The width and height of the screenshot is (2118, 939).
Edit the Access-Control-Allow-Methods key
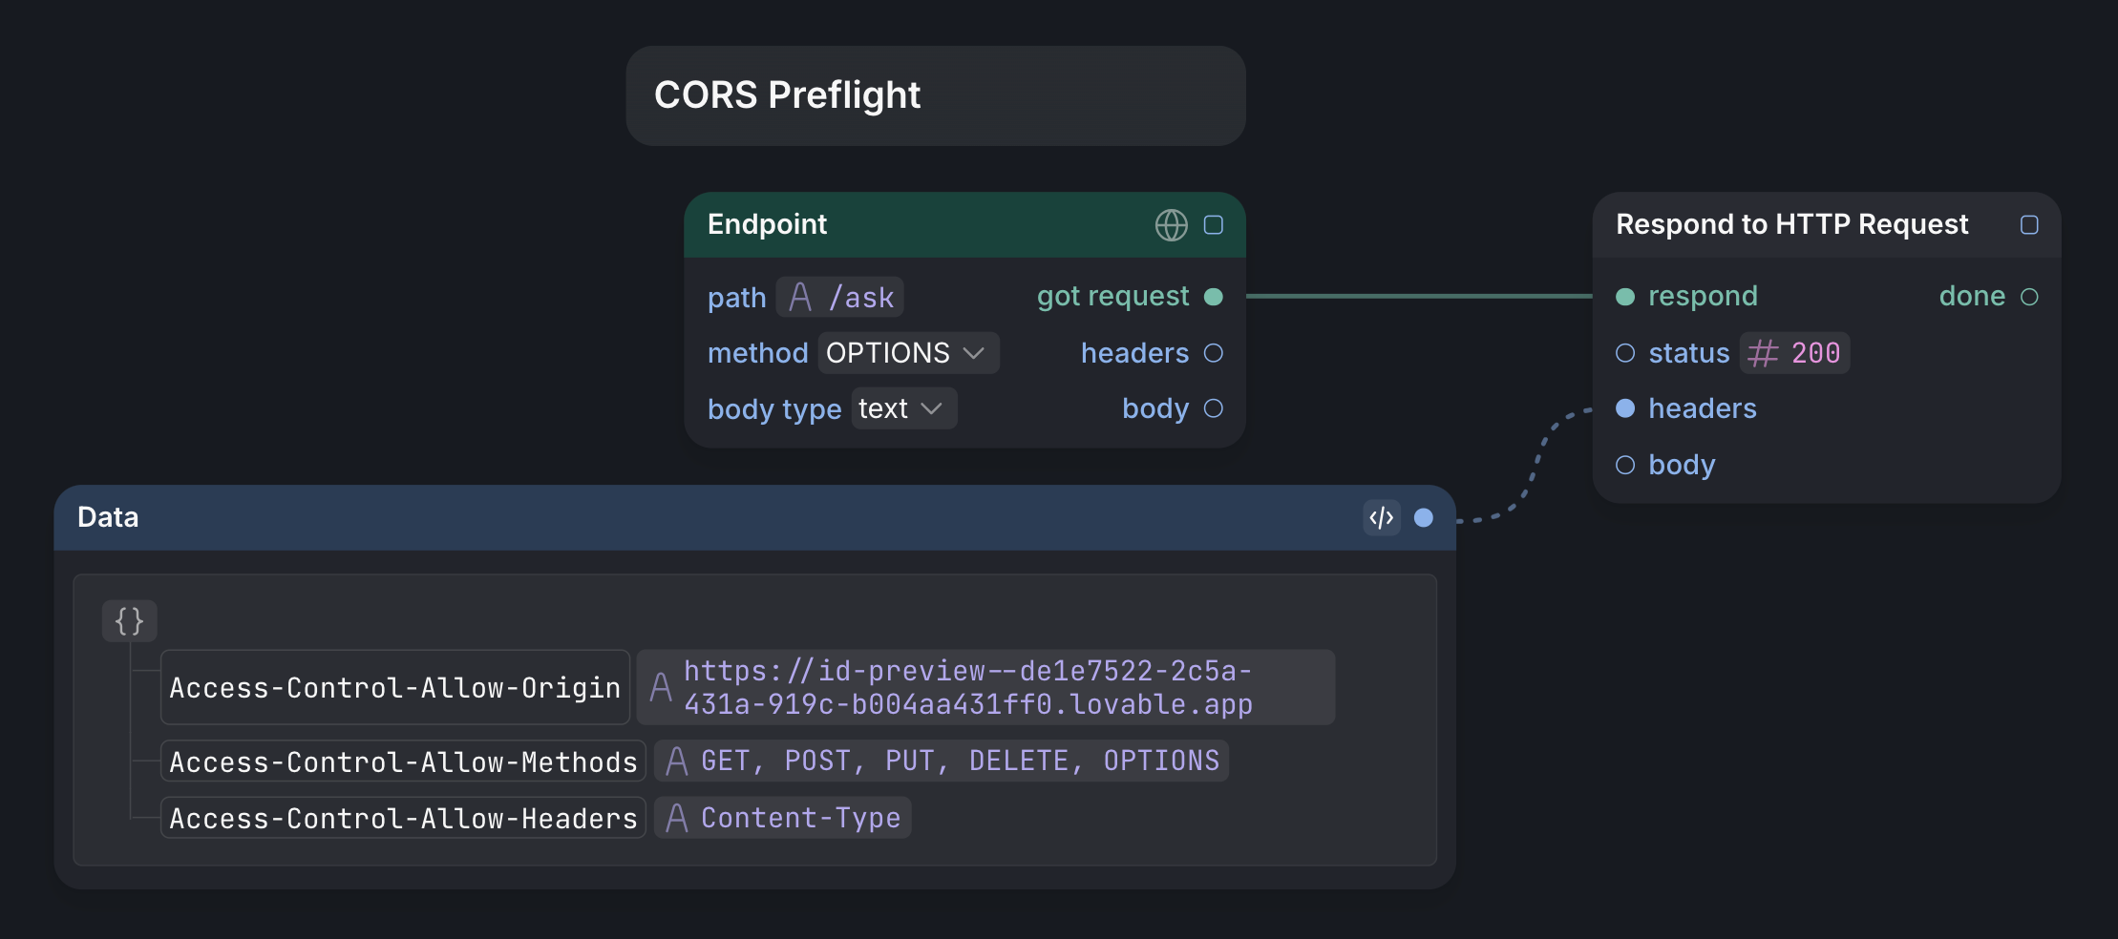coord(403,762)
